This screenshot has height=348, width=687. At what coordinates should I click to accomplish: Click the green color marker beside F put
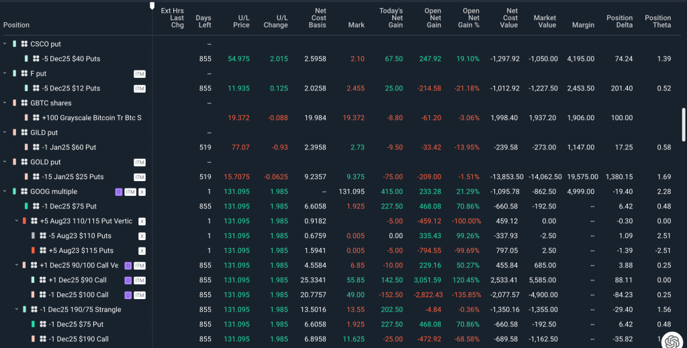tap(15, 74)
